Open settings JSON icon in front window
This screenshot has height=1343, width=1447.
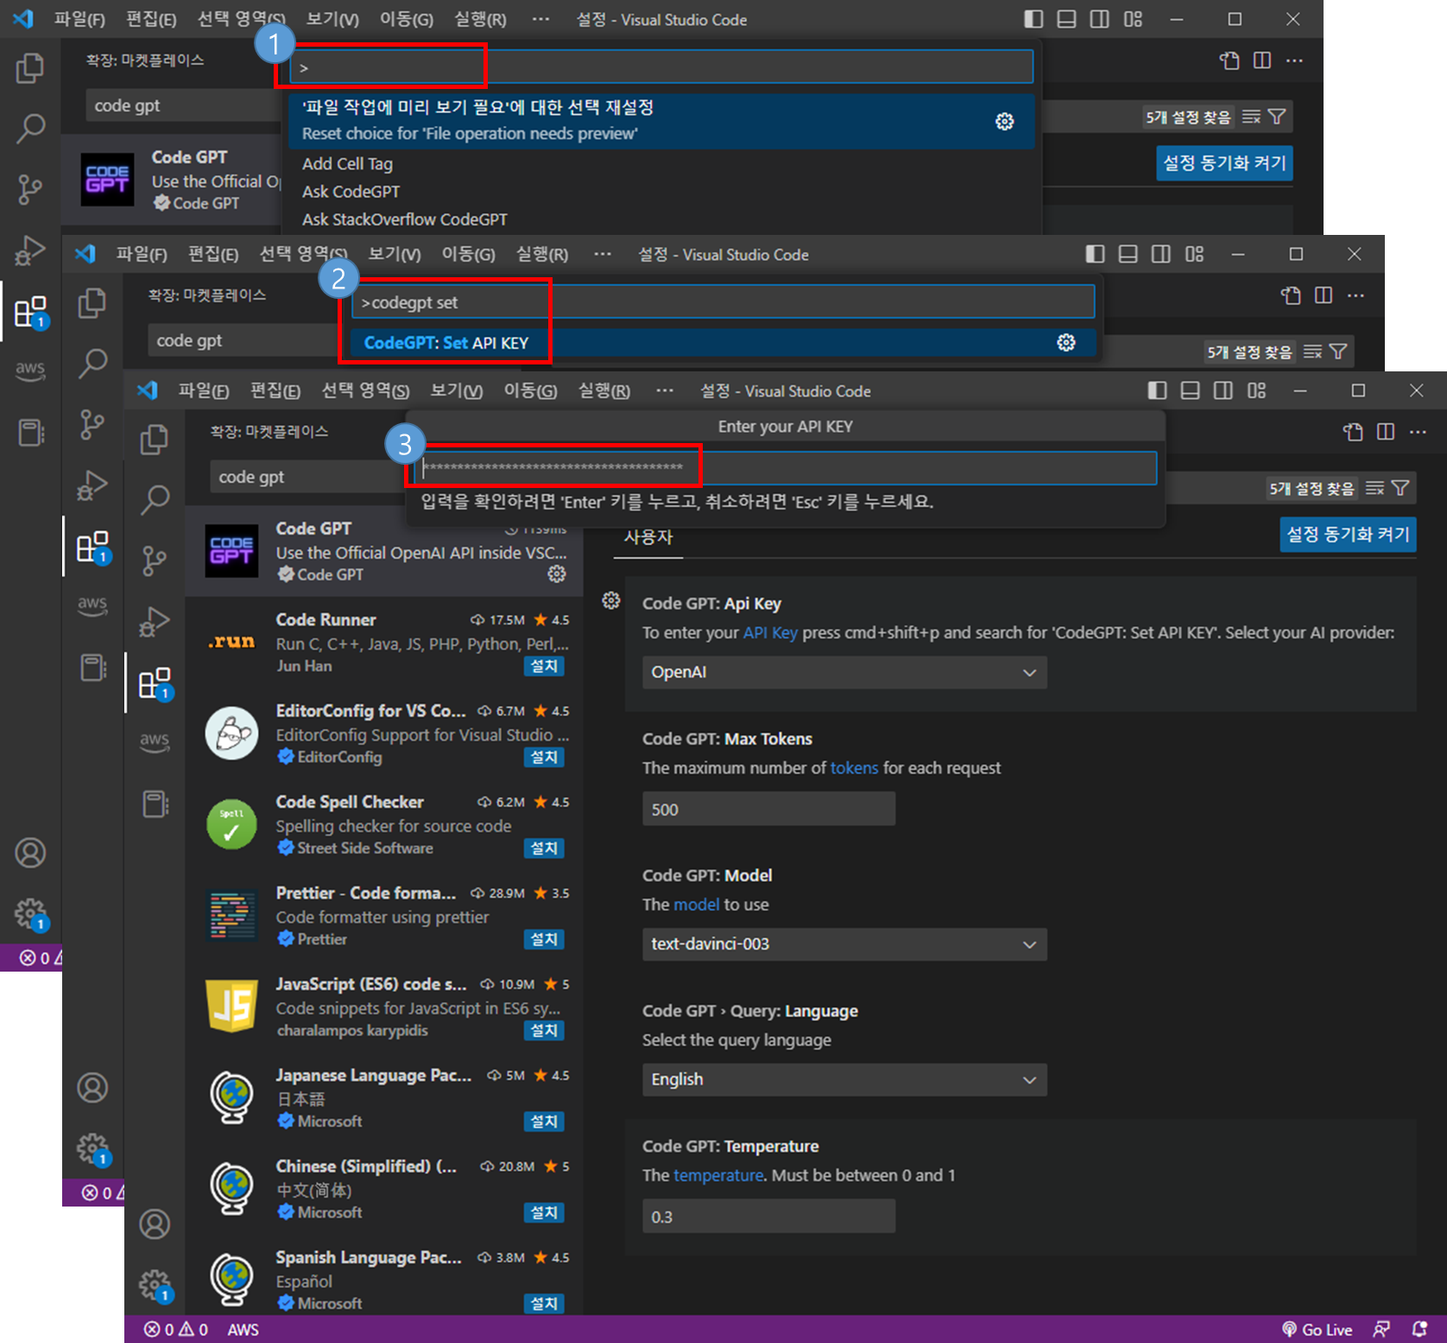click(x=1353, y=431)
